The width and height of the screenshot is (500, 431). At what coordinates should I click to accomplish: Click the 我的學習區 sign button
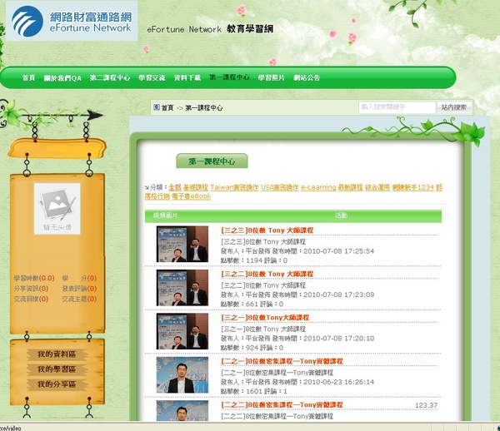(57, 369)
